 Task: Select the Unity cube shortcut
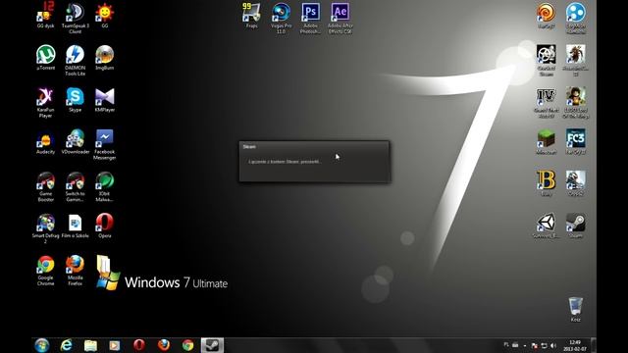pyautogui.click(x=547, y=226)
